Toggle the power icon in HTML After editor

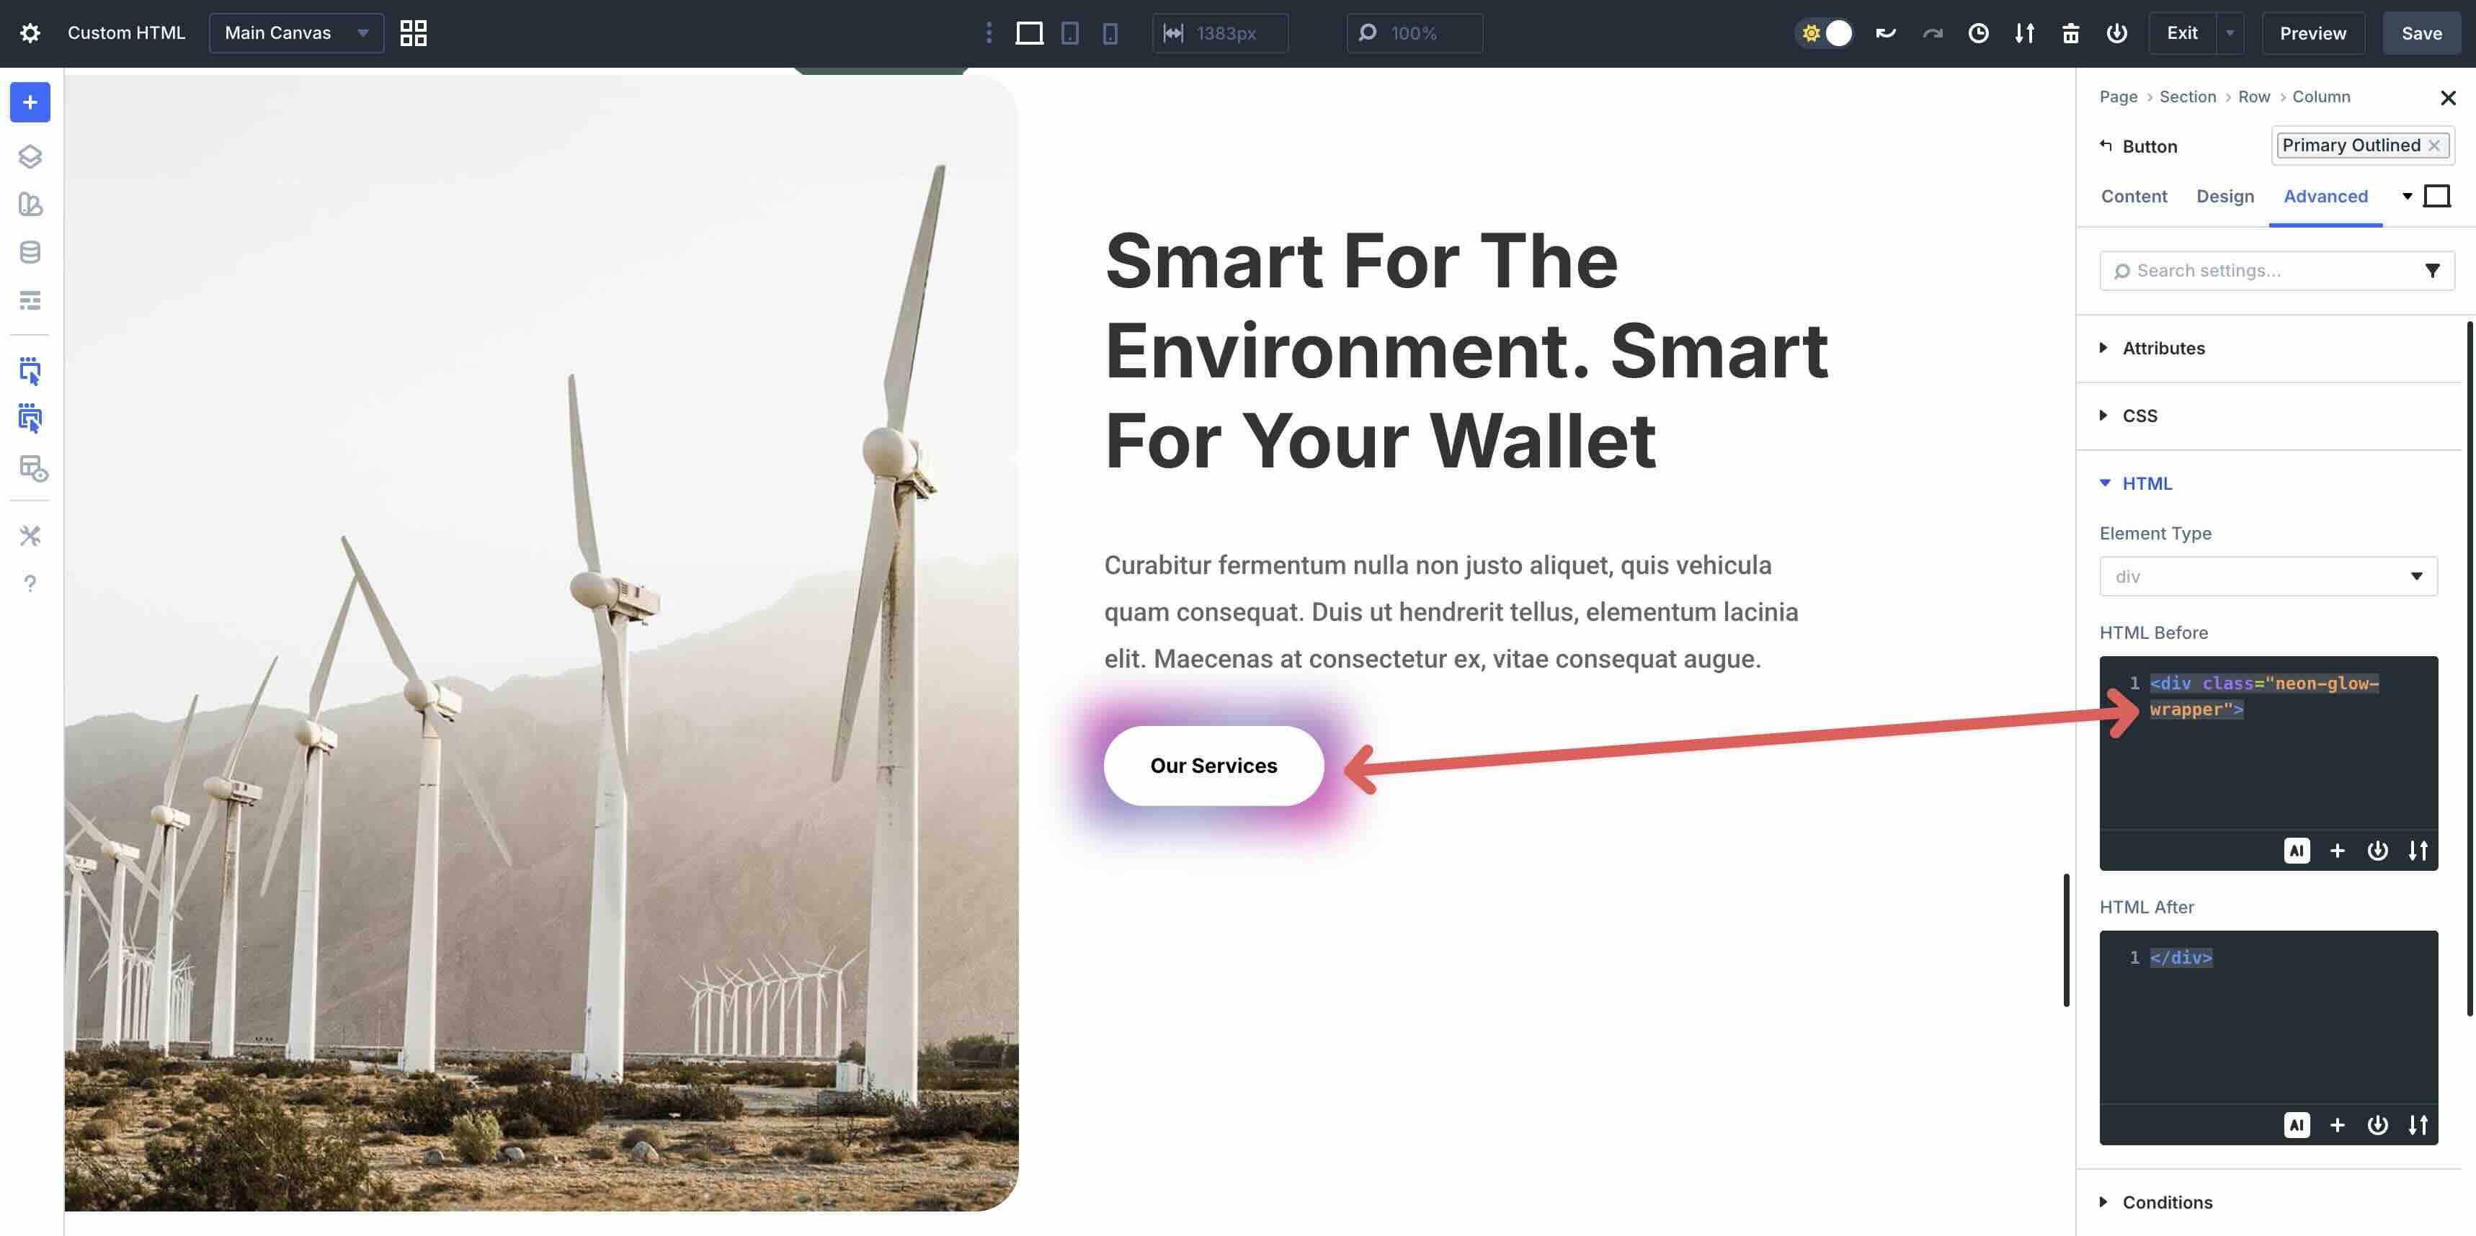pyautogui.click(x=2377, y=1124)
